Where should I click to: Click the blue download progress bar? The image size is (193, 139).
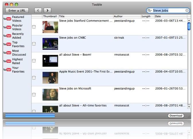click(x=30, y=116)
